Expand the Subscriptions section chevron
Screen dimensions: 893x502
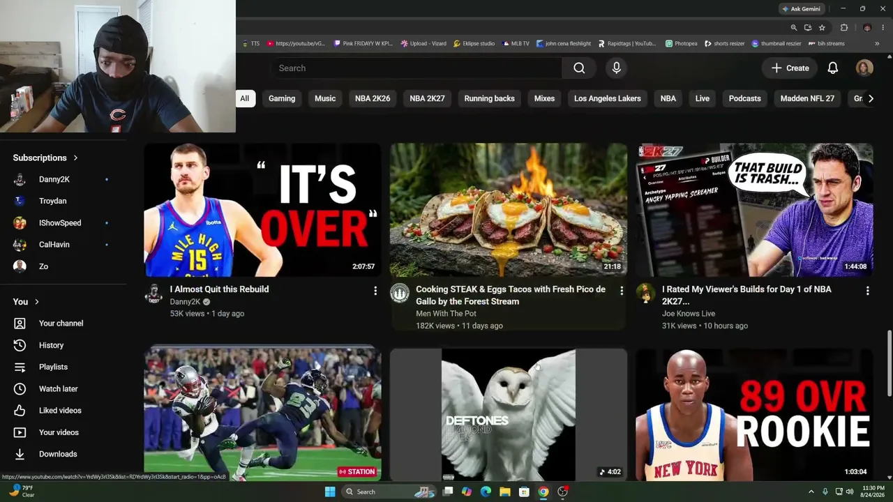pyautogui.click(x=75, y=158)
